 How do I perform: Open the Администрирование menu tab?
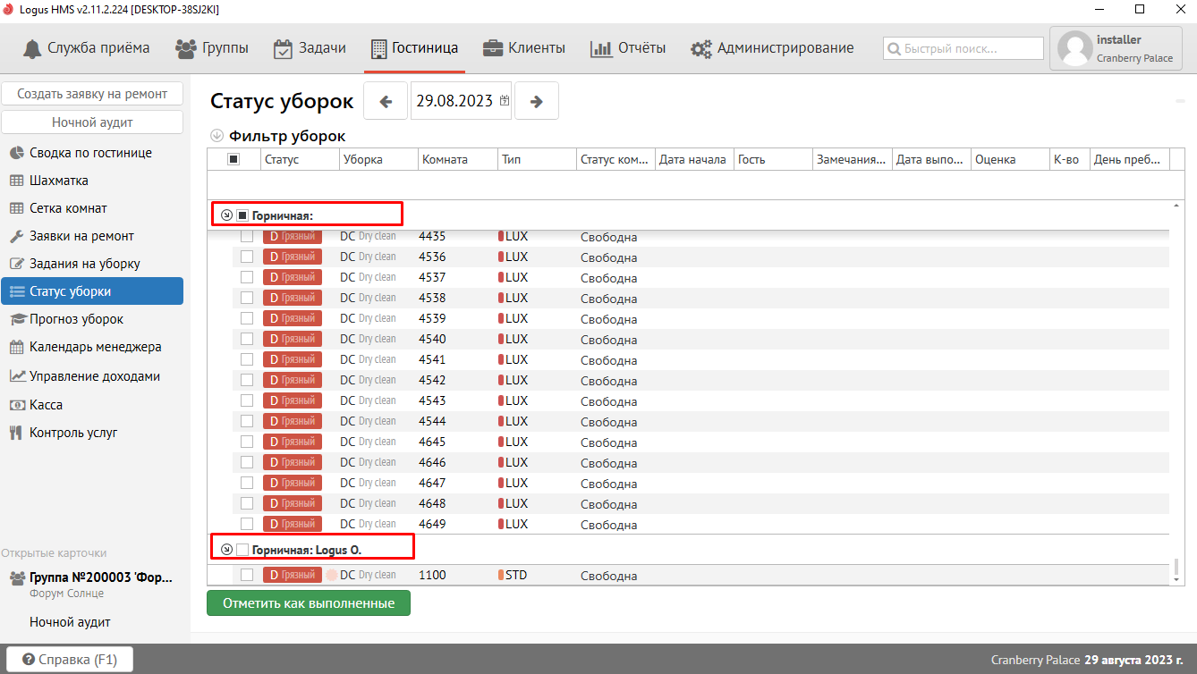[x=772, y=48]
